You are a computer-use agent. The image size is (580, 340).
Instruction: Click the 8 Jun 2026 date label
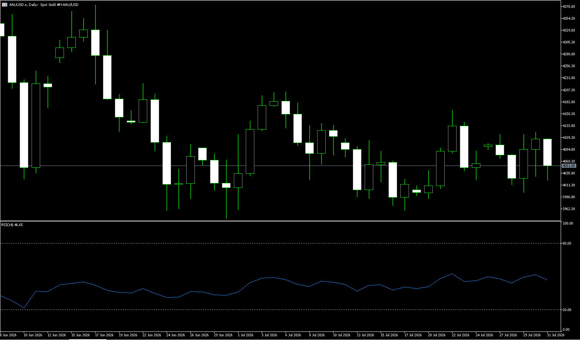(x=8, y=335)
